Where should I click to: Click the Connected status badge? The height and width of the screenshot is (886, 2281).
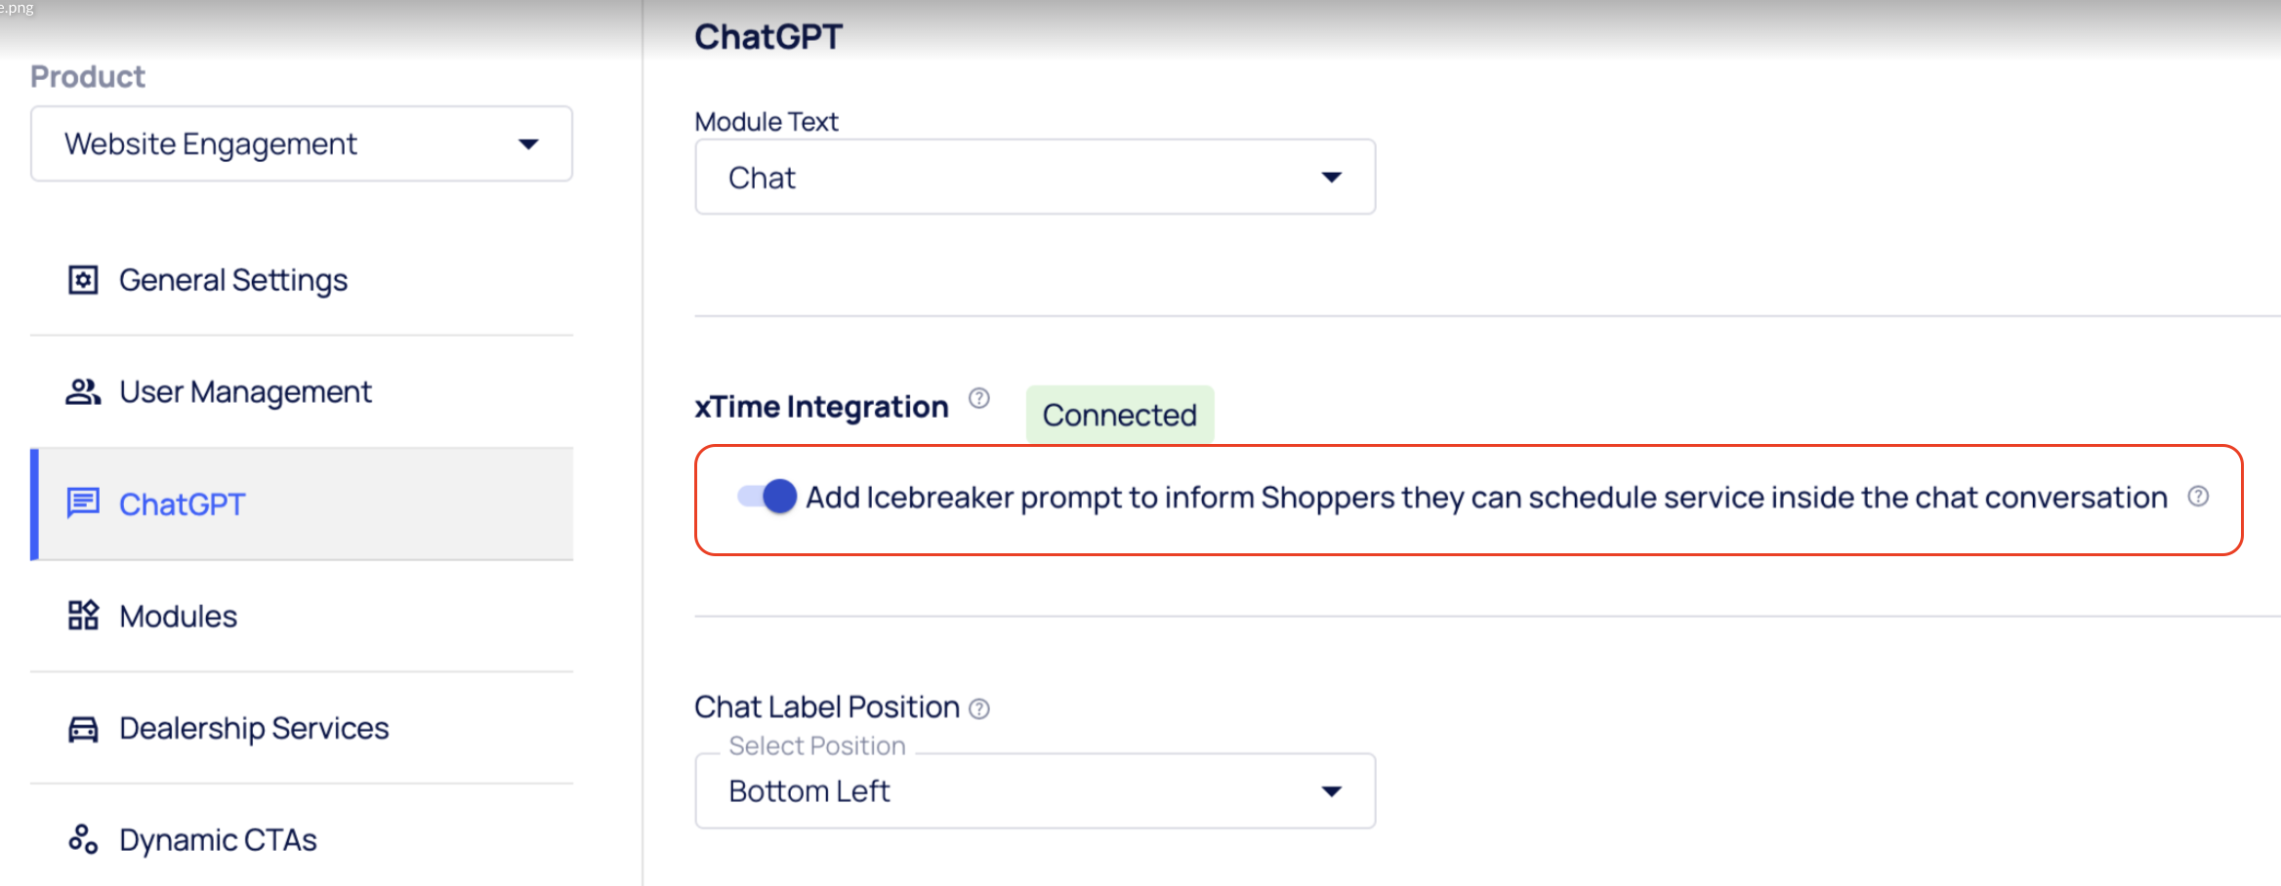pos(1119,416)
